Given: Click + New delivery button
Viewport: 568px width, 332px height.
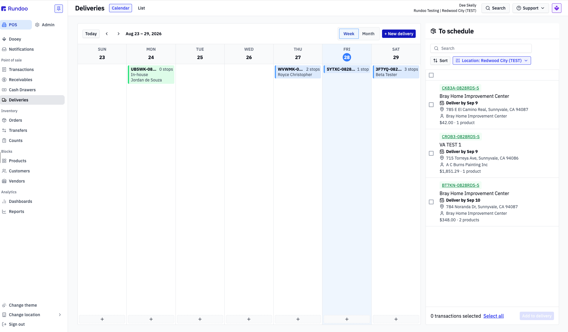Looking at the screenshot, I should [x=399, y=34].
